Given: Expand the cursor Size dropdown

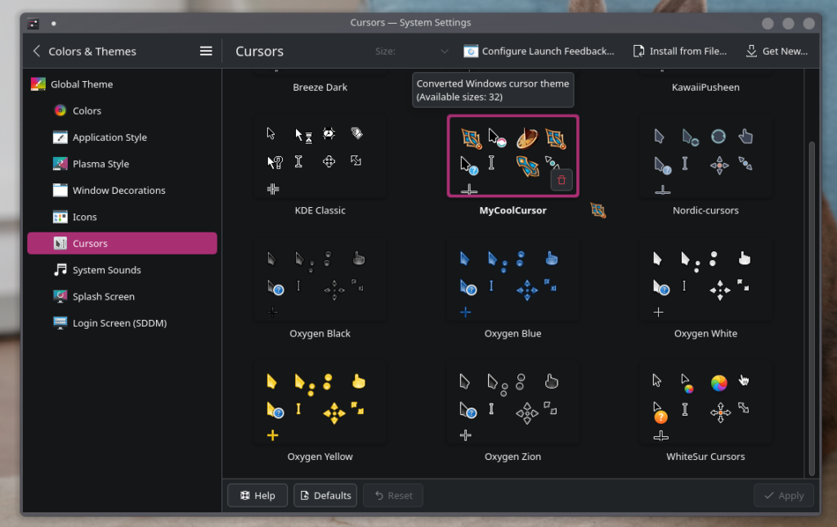Looking at the screenshot, I should click(412, 51).
